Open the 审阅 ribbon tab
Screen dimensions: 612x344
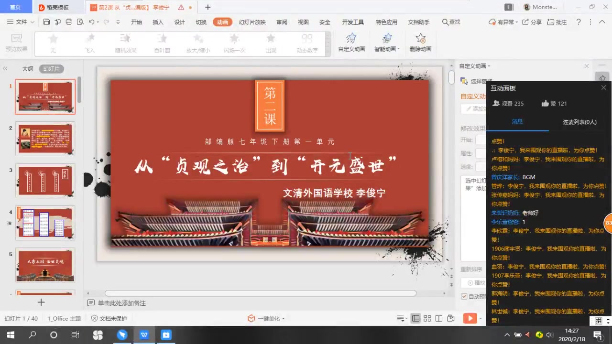pyautogui.click(x=282, y=22)
